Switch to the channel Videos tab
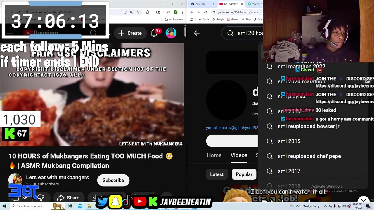 (239, 155)
